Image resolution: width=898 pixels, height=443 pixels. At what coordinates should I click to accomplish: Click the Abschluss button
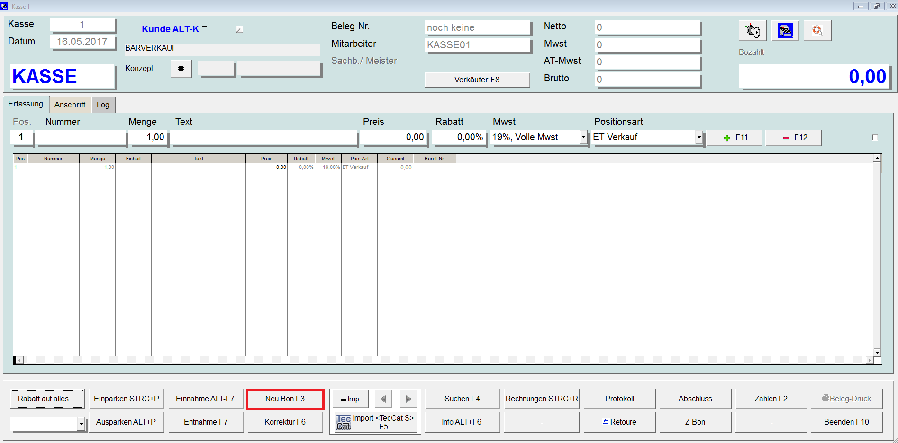click(x=695, y=399)
